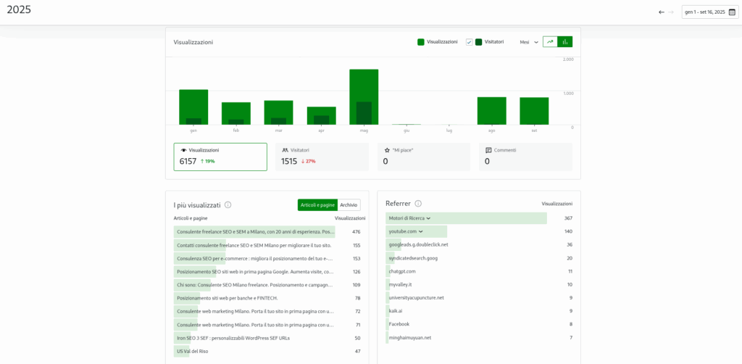742x364 pixels.
Task: Go to previous date period arrow
Action: click(x=661, y=12)
